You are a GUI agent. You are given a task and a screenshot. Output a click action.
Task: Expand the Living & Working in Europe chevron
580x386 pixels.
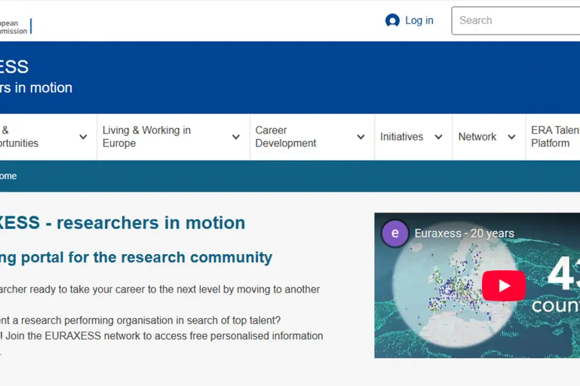click(x=236, y=137)
